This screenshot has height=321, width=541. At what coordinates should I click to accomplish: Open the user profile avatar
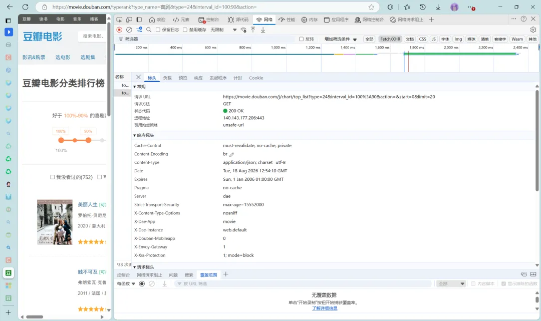pos(454,7)
